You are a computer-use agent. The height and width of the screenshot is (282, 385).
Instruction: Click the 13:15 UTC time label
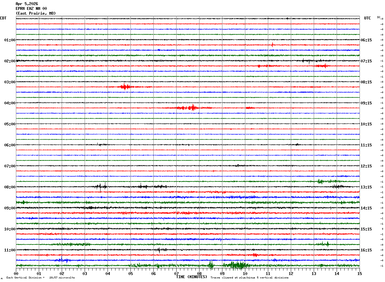[x=366, y=187]
